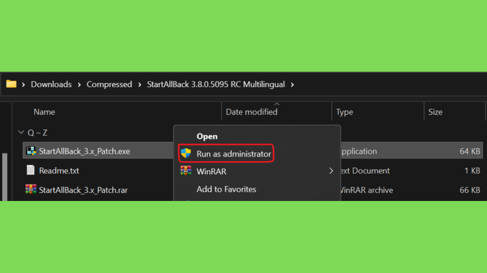Click the Q – Z group label
Screen dimensions: 487x273
[37, 133]
